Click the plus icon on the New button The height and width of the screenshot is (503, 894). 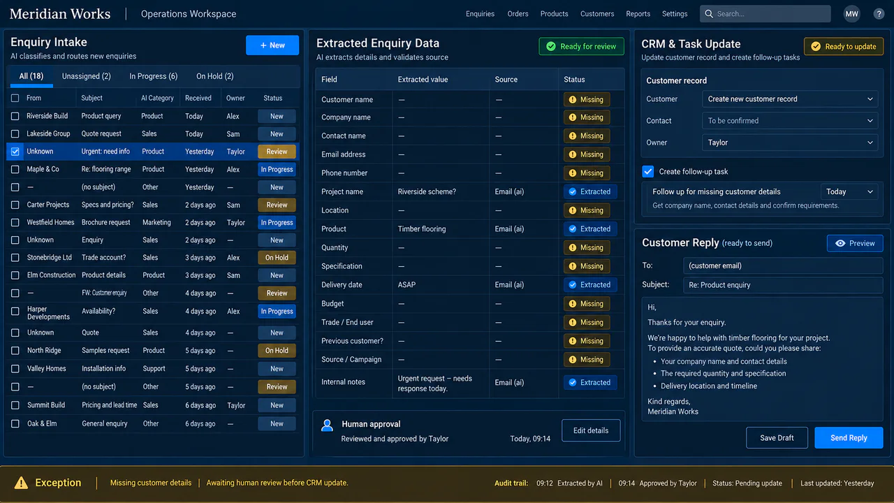(x=263, y=45)
